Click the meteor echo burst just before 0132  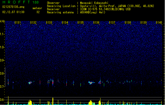(x=30, y=83)
